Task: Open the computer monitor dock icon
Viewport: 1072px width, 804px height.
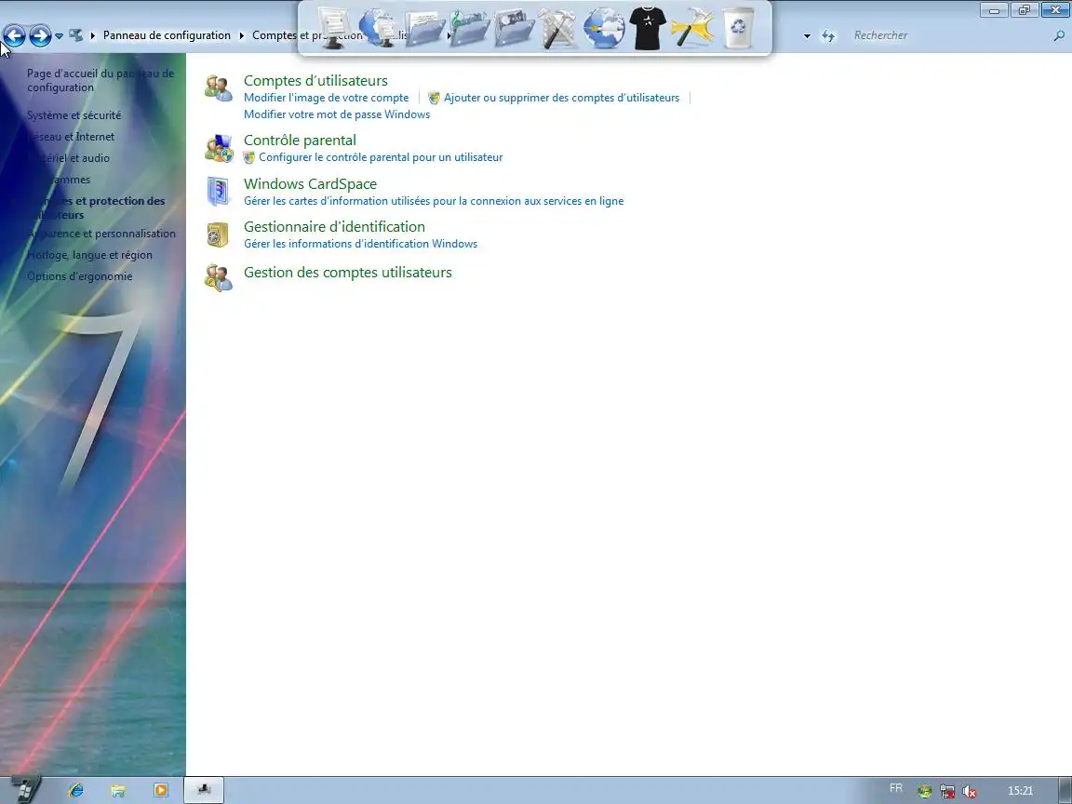Action: pyautogui.click(x=335, y=28)
